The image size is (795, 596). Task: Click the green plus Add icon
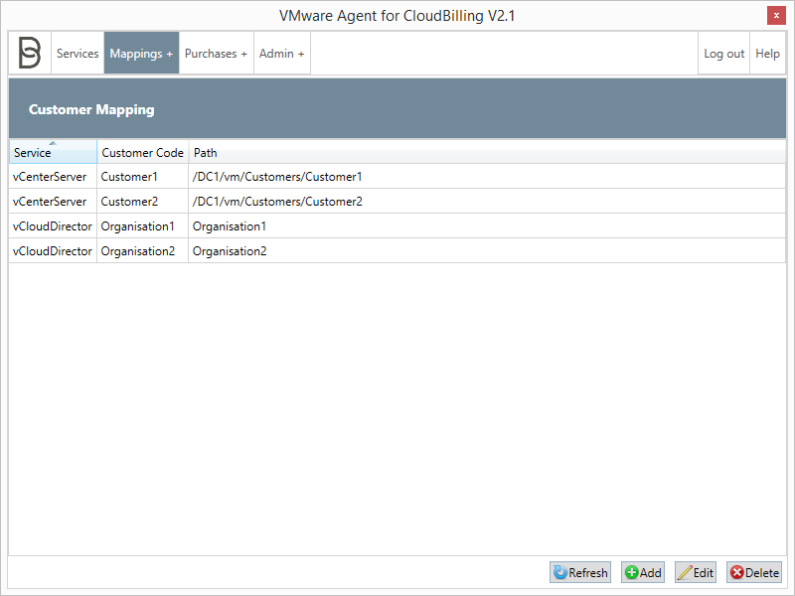pyautogui.click(x=630, y=572)
